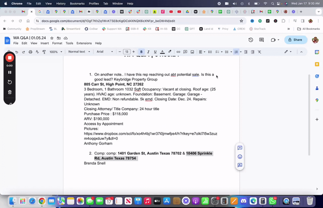Toggle the bulleted list
Viewport: 323px width, 208px height.
tap(226, 52)
